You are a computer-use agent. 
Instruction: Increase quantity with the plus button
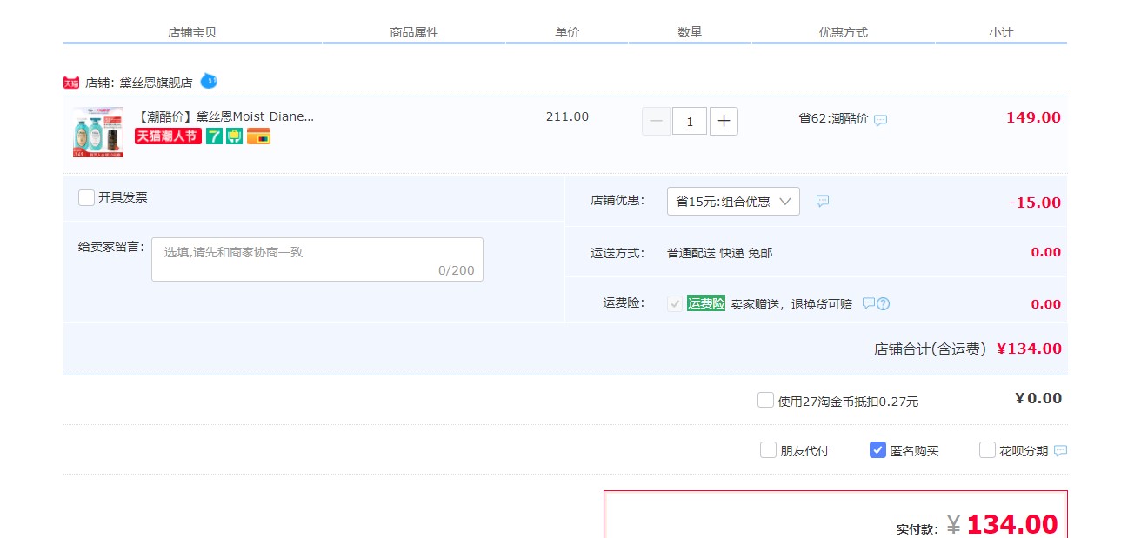(724, 121)
